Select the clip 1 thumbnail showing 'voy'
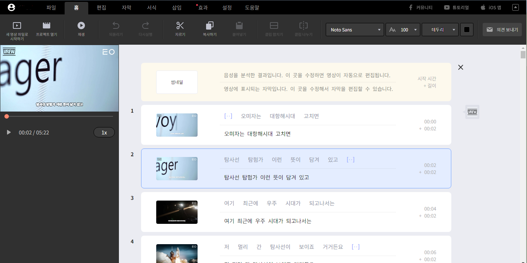The width and height of the screenshot is (527, 263). (177, 125)
